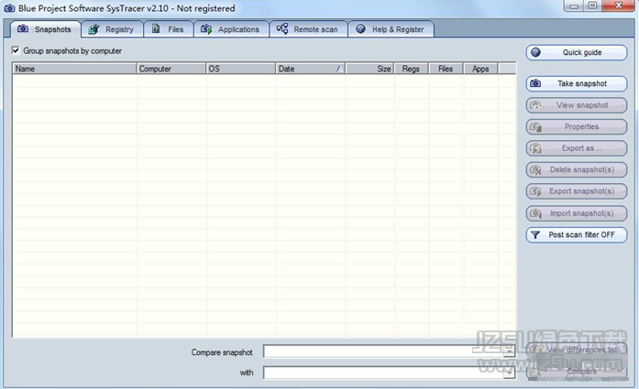The width and height of the screenshot is (639, 389).
Task: Click Delete snapshot(s) button
Action: click(577, 170)
